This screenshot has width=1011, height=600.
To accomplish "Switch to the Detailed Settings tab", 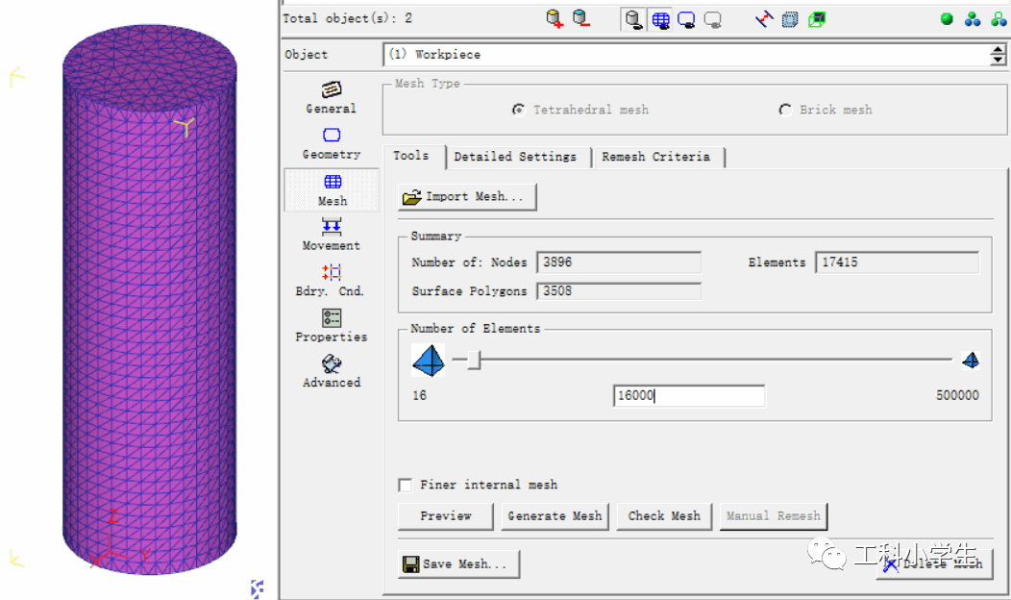I will (x=516, y=157).
